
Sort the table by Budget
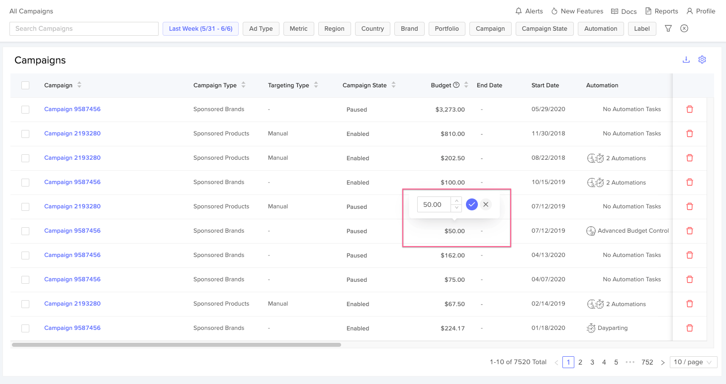(x=466, y=85)
